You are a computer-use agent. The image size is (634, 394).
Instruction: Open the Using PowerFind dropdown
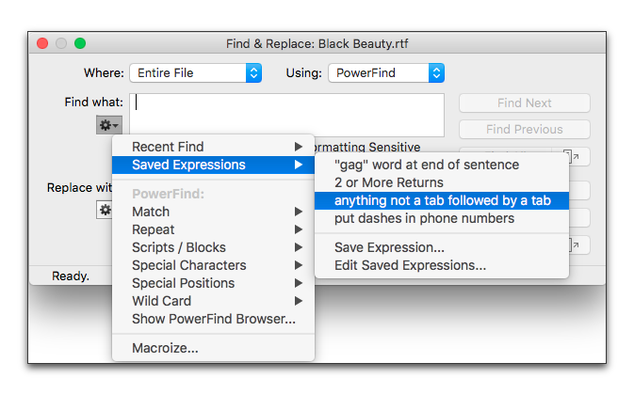click(386, 73)
